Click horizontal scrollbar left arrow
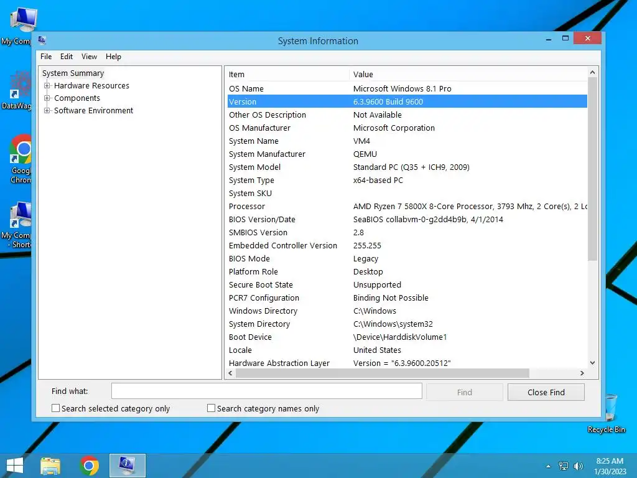This screenshot has height=478, width=637. (x=231, y=373)
